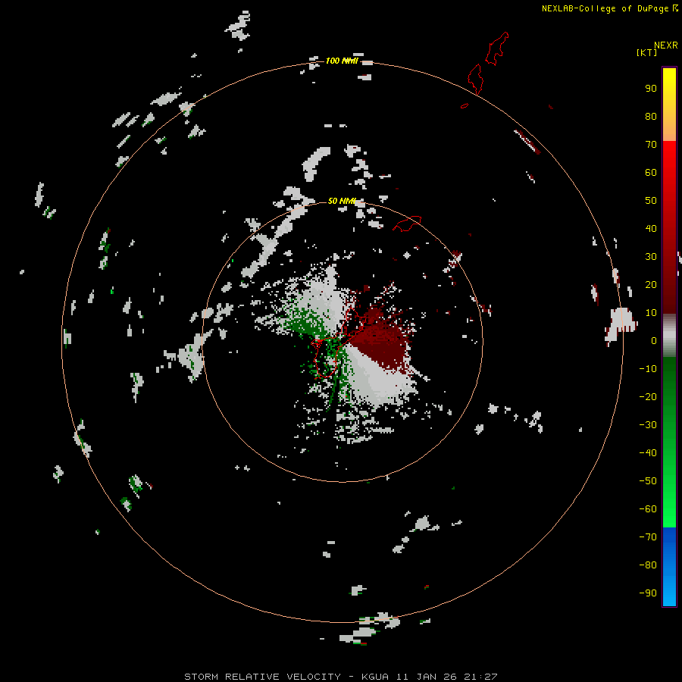This screenshot has width=682, height=682.
Task: Sample the gray zero-velocity band of the color bar
Action: [669, 336]
